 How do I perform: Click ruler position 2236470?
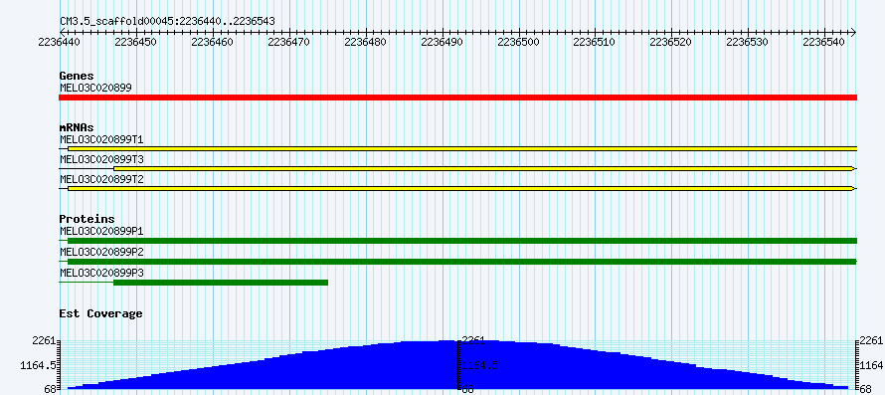click(288, 42)
